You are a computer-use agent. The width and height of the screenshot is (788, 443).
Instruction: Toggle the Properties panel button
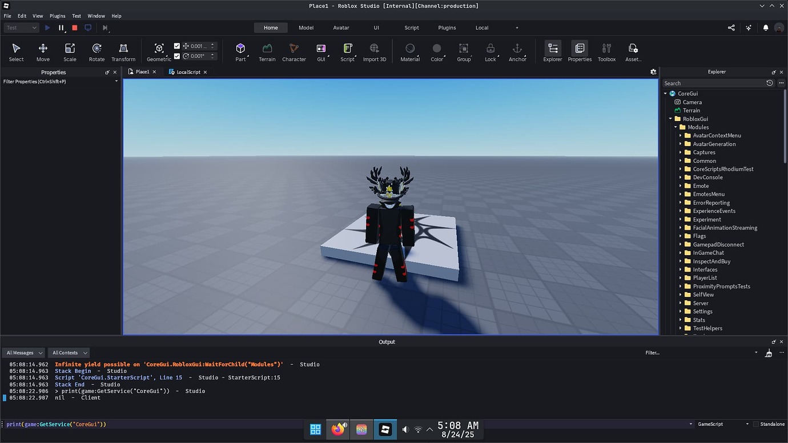click(580, 52)
